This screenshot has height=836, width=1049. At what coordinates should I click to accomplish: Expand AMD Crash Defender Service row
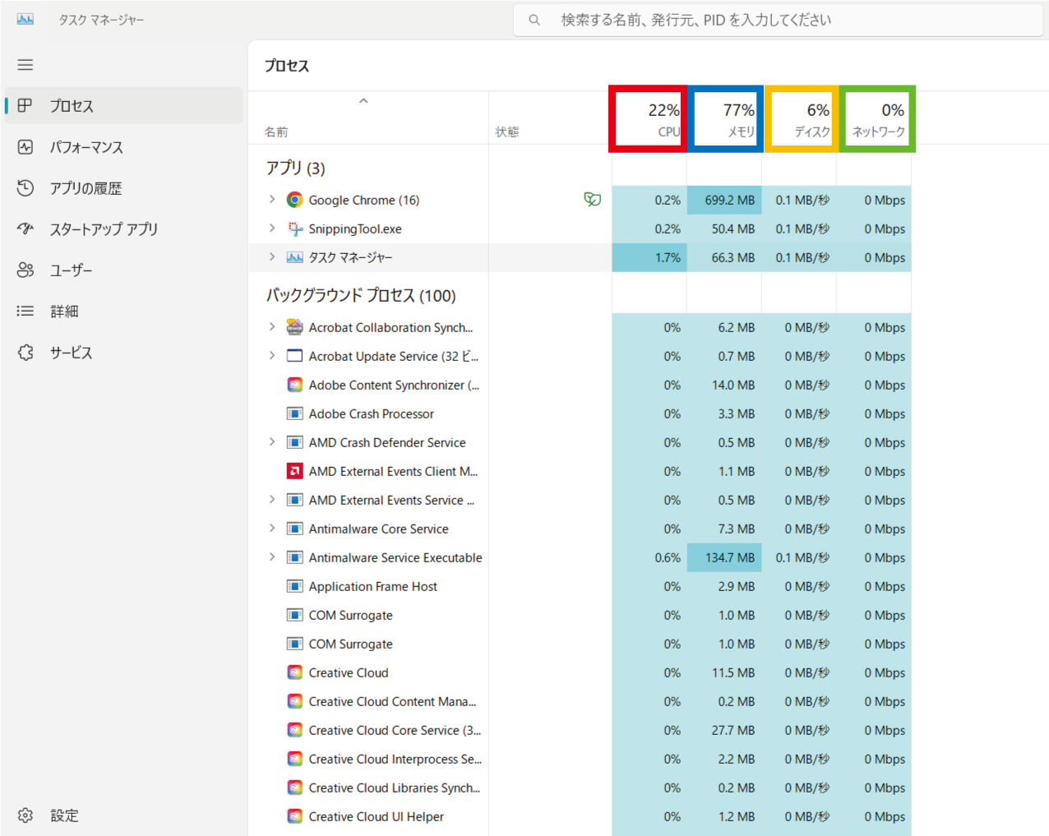click(x=272, y=441)
